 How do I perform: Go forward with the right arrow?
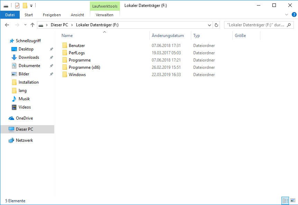click(x=17, y=25)
